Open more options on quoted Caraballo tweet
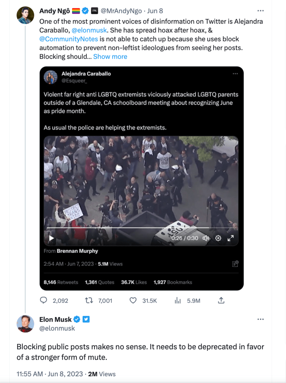286x383 pixels. tap(235, 74)
